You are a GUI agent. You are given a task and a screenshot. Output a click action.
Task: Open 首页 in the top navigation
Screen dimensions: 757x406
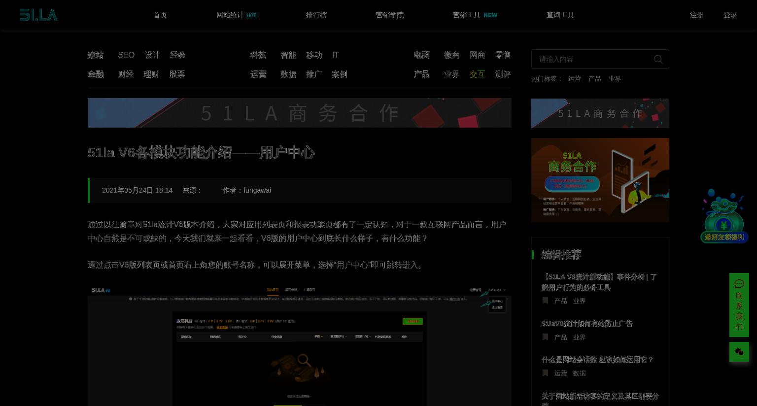(160, 15)
